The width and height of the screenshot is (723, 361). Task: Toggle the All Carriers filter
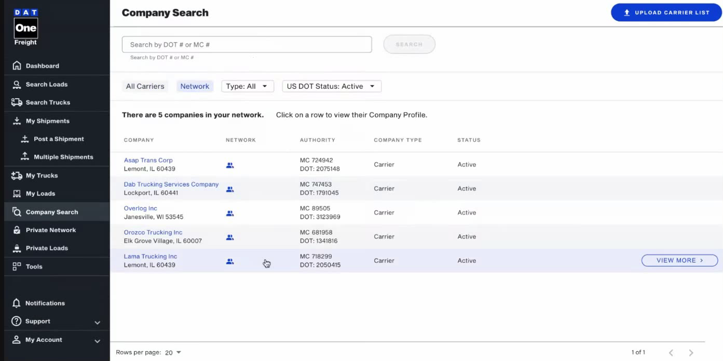point(145,87)
